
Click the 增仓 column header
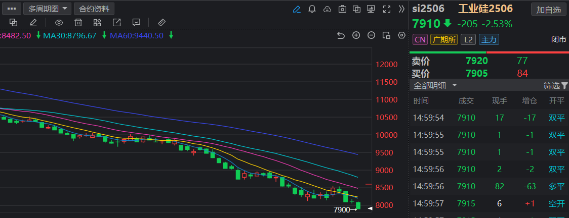click(529, 101)
